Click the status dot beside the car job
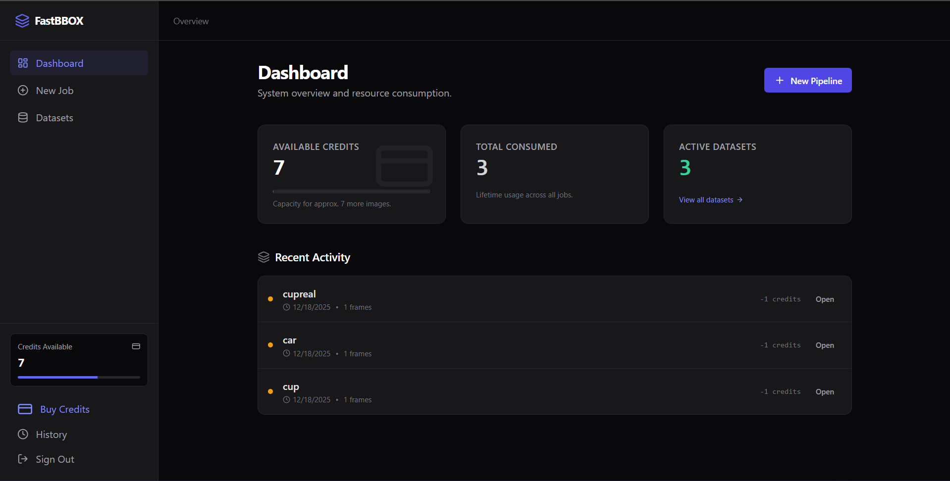Screen dimensions: 950x481 pyautogui.click(x=270, y=345)
